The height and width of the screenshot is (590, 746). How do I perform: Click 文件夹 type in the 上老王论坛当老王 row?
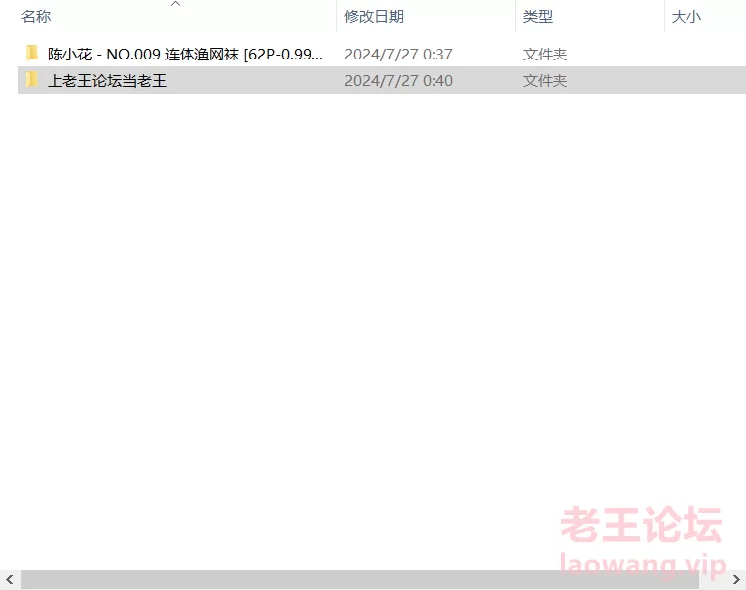(x=546, y=81)
